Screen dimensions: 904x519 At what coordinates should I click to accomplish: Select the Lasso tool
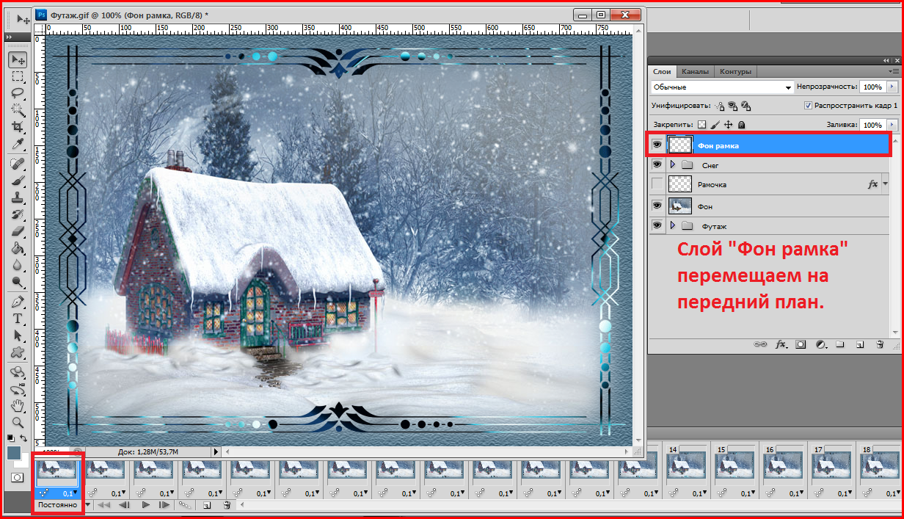tap(18, 93)
